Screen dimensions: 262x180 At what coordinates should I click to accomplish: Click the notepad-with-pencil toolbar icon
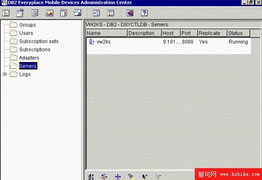20,13
